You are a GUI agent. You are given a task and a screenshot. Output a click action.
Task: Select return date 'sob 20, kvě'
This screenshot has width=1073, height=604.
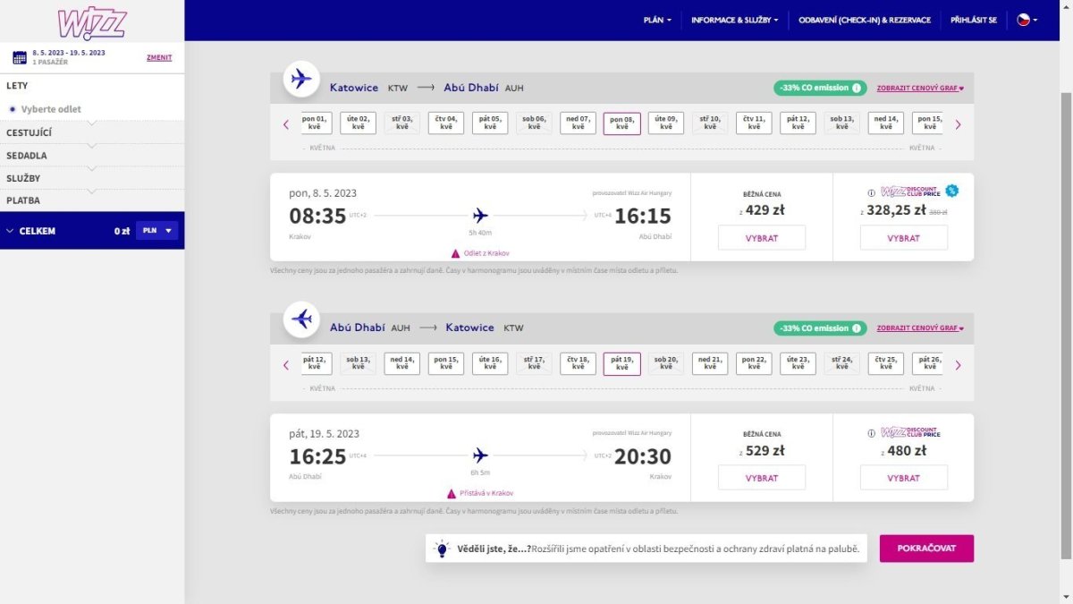point(666,364)
